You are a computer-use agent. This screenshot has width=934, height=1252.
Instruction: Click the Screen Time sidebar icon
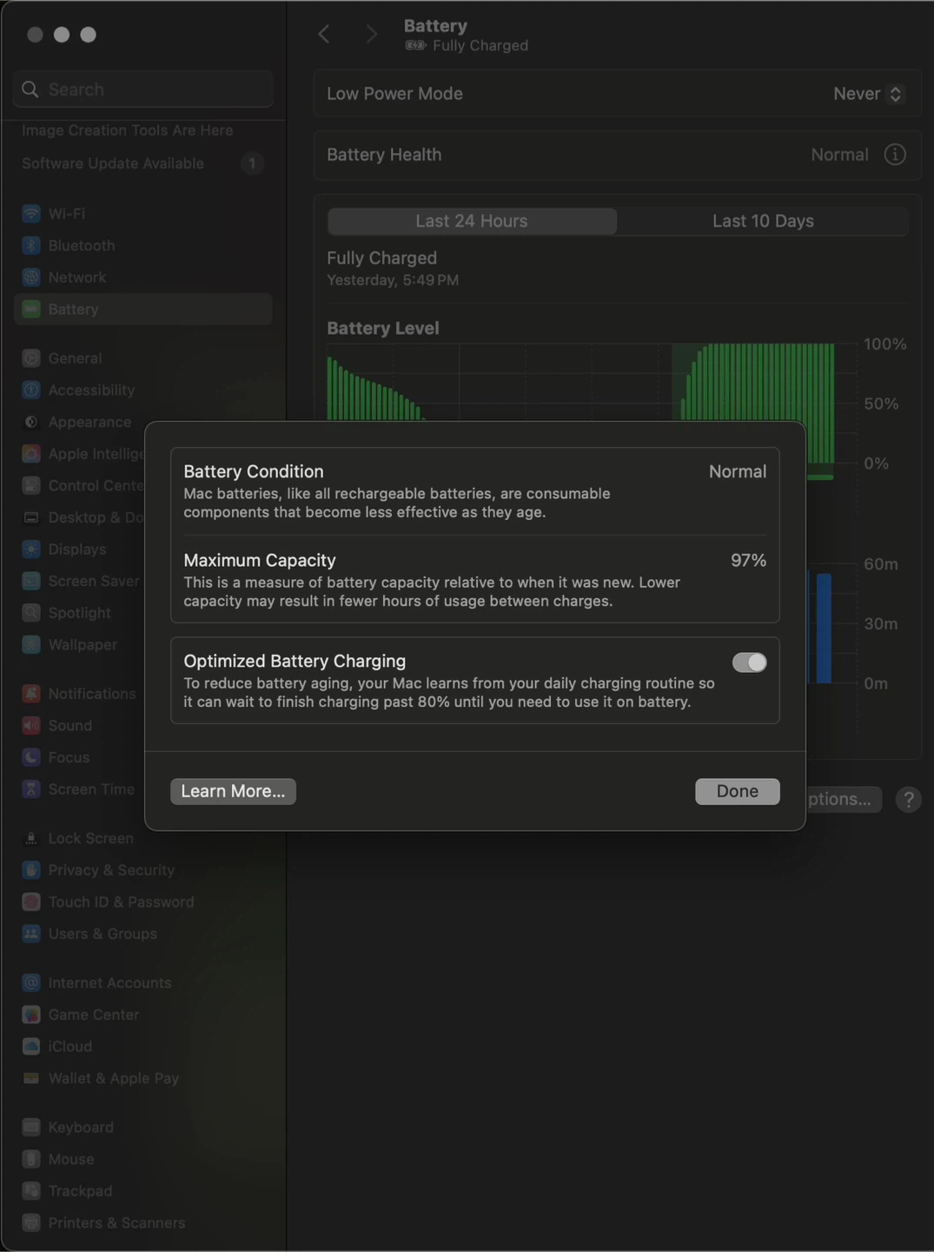click(31, 789)
